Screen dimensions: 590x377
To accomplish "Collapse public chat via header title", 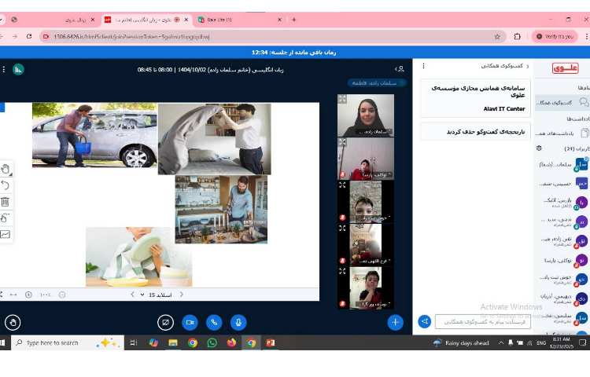I will tap(504, 66).
